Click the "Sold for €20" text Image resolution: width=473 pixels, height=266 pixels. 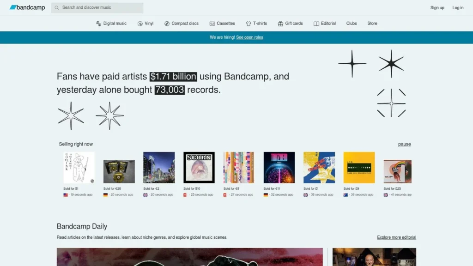point(112,189)
